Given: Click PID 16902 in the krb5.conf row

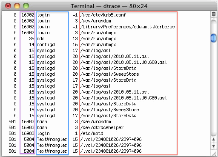Looking at the screenshot, I should click(x=28, y=15).
